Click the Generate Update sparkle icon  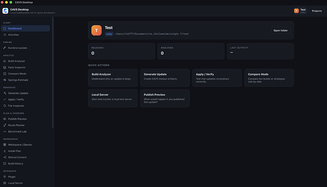pyautogui.click(x=5, y=93)
